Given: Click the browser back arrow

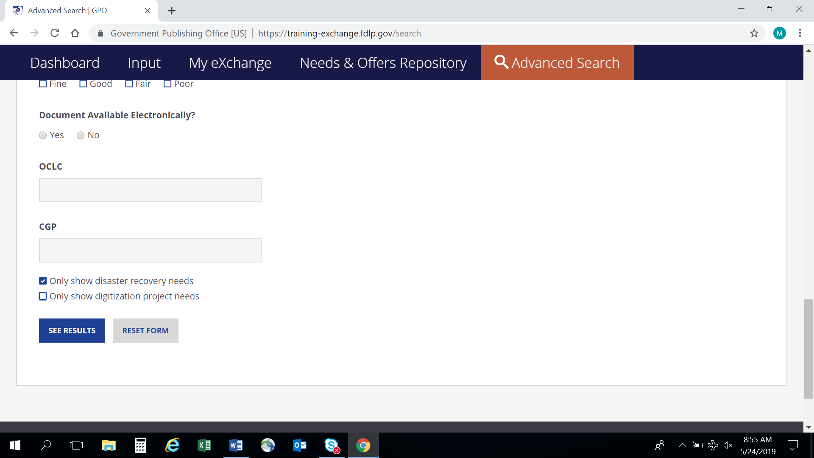Looking at the screenshot, I should tap(14, 33).
